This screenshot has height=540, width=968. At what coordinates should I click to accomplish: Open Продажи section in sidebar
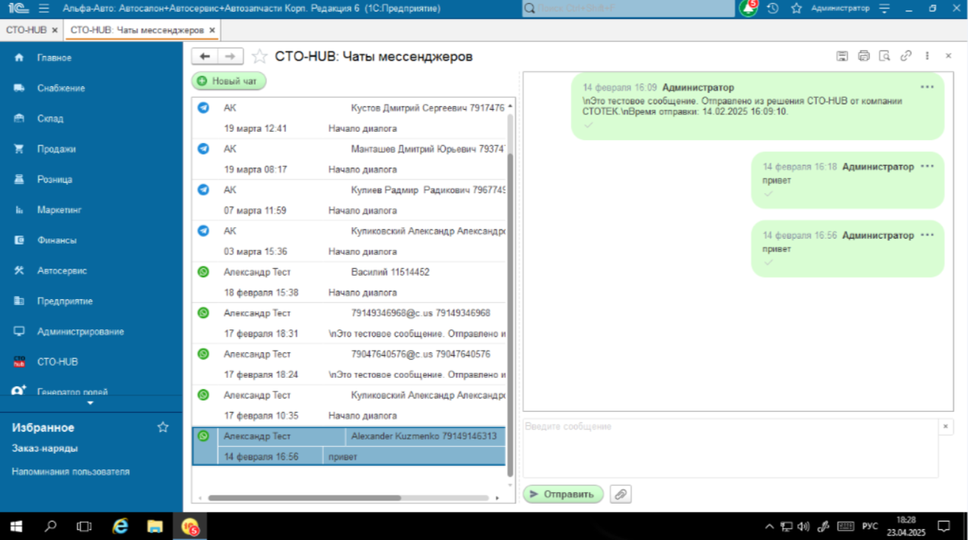56,149
